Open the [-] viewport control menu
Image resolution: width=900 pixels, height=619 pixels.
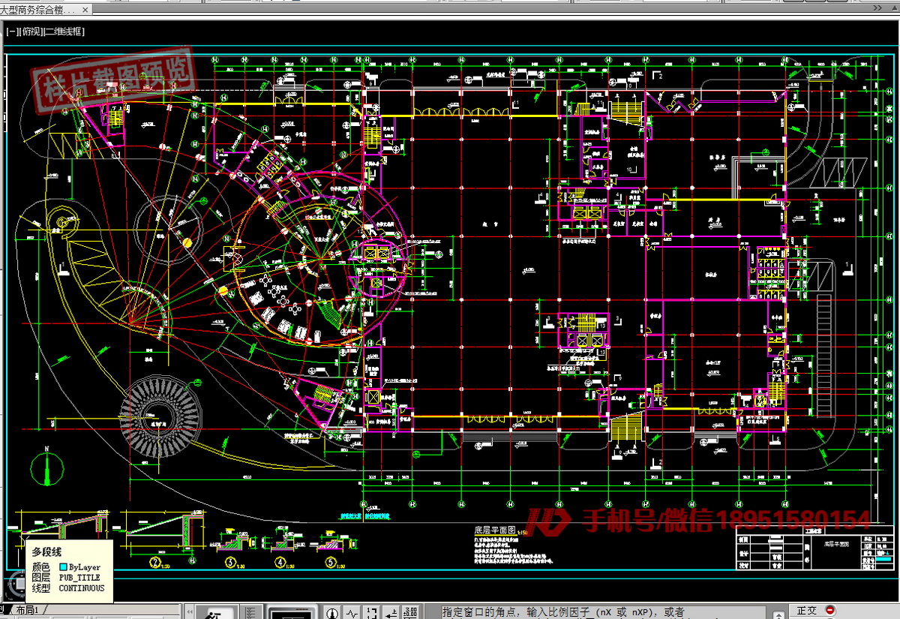pos(11,32)
